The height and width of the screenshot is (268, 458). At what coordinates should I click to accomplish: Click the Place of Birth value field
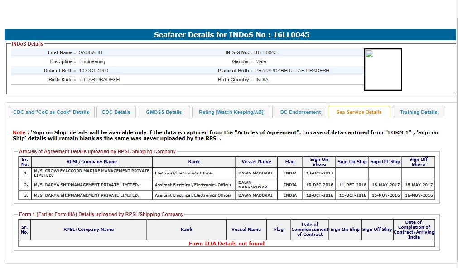pos(292,71)
